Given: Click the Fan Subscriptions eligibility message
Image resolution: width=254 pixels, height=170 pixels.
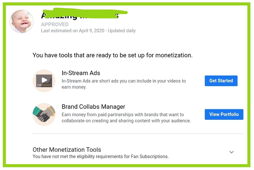Looking at the screenshot, I should [100, 156].
